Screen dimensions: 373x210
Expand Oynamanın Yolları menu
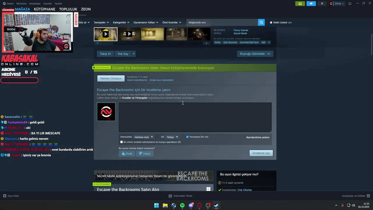click(146, 22)
